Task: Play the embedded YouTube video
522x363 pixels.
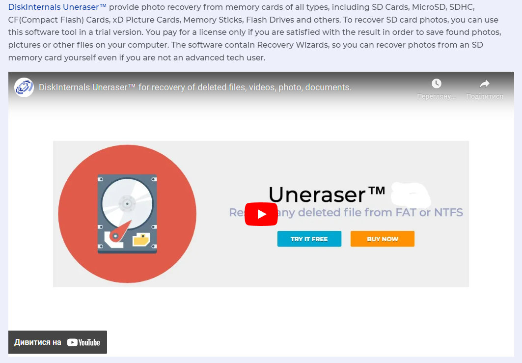Action: 261,214
